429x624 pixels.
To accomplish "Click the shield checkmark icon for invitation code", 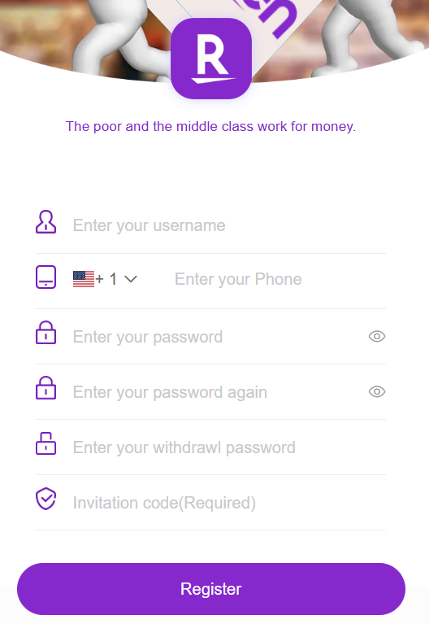I will tap(45, 499).
